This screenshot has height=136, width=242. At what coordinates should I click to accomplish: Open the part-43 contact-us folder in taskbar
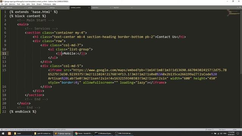coord(43,133)
